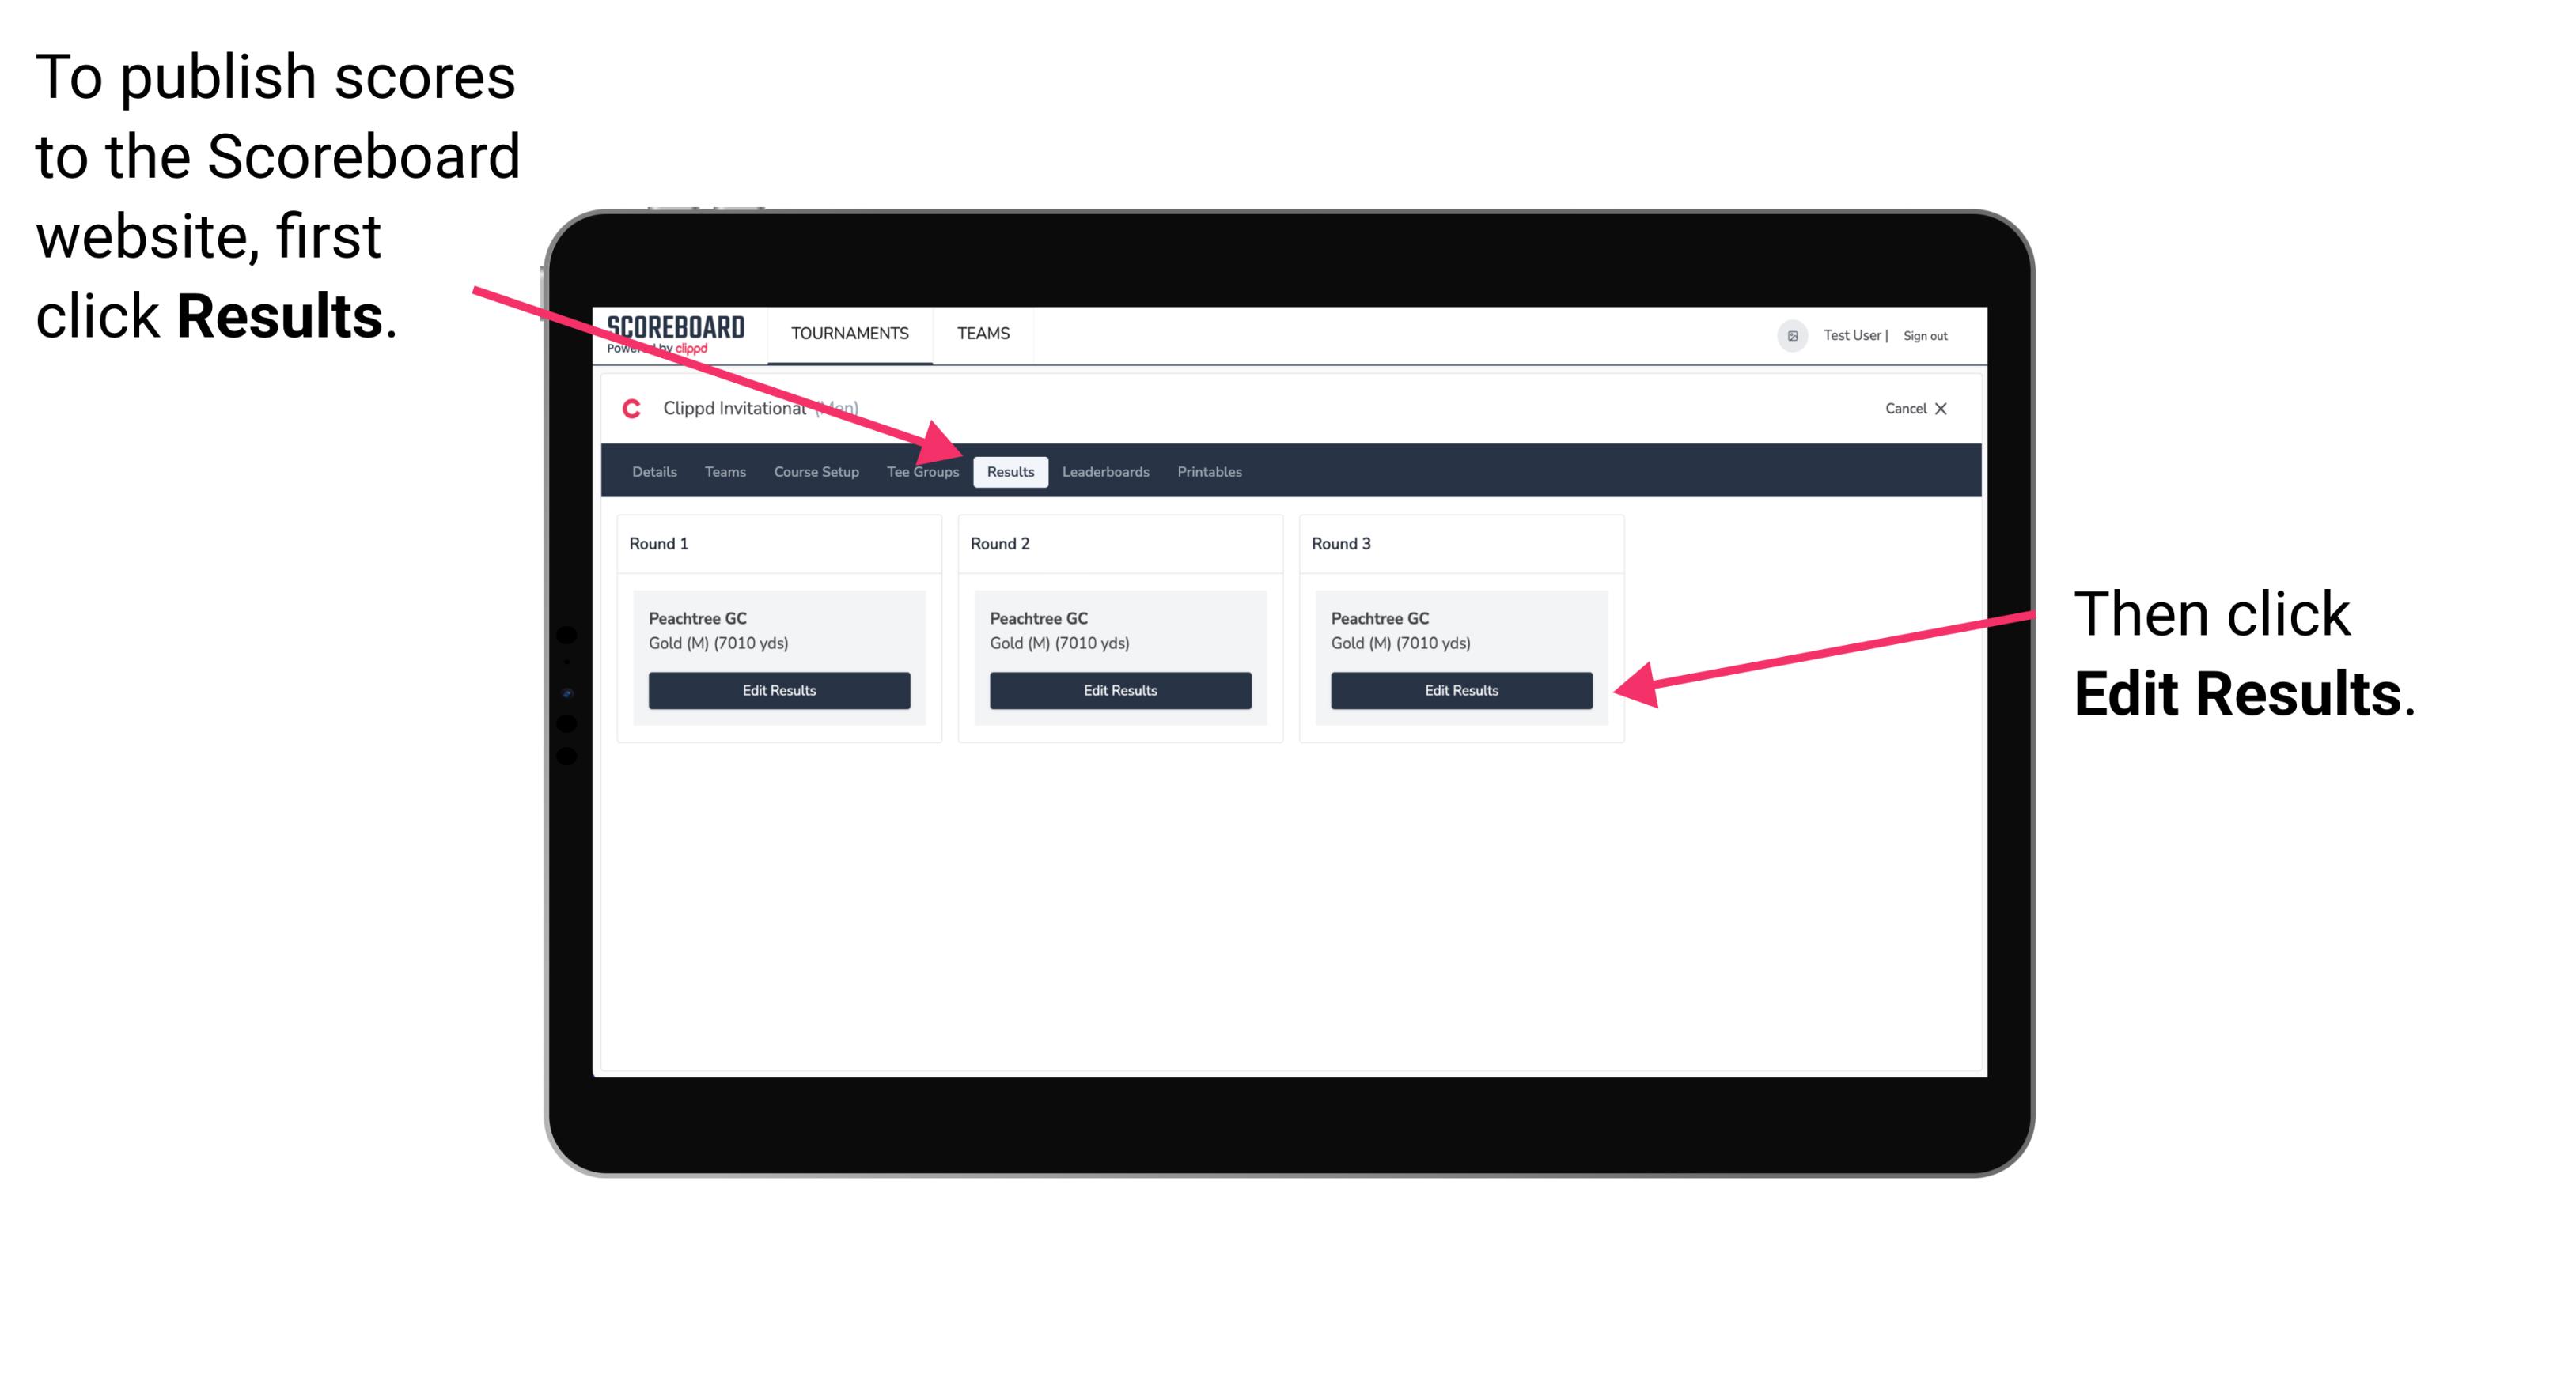2576x1385 pixels.
Task: Select the Tee Groups tab
Action: pos(923,471)
